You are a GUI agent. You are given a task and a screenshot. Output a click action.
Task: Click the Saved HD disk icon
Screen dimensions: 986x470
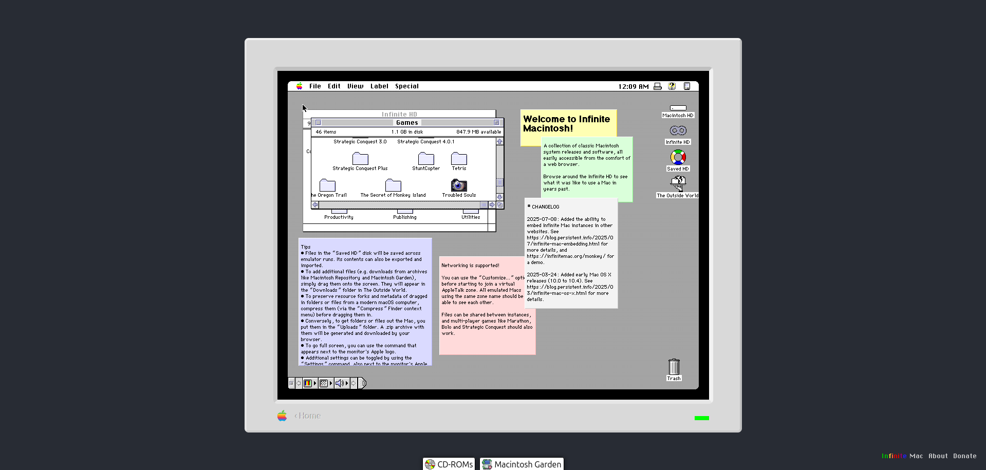[678, 157]
